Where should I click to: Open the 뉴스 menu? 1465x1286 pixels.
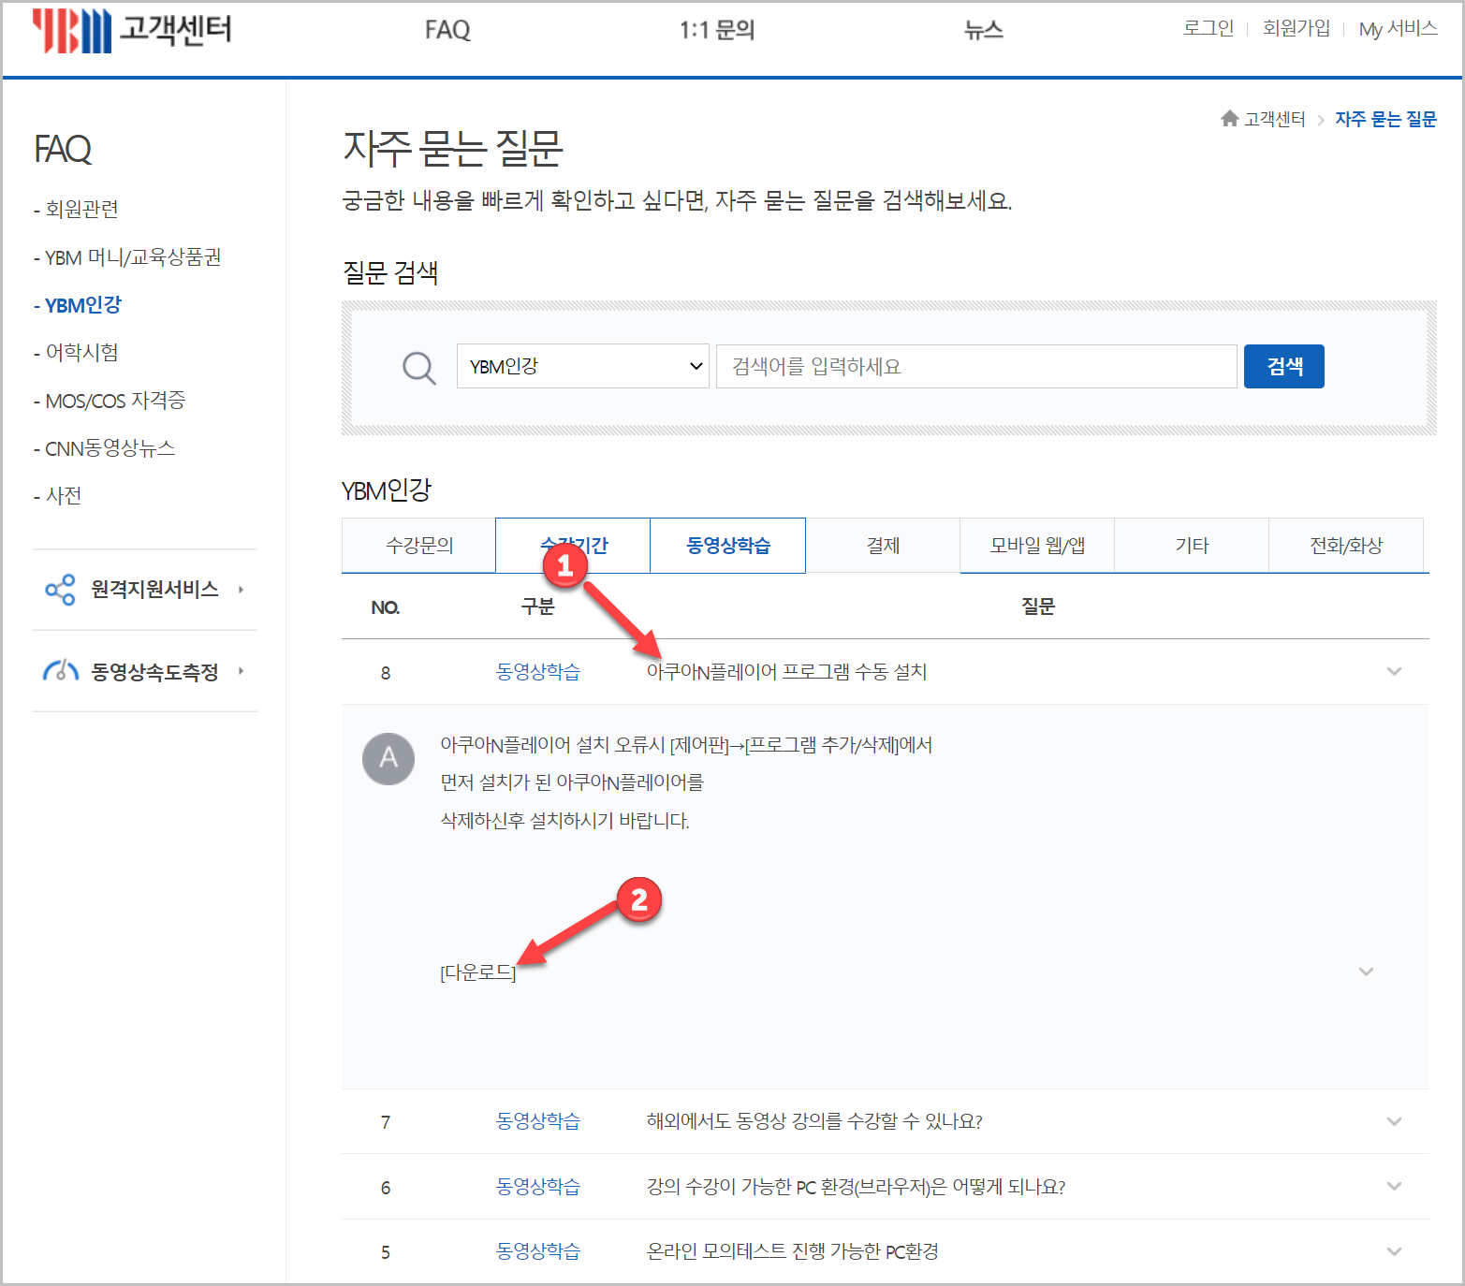[984, 30]
